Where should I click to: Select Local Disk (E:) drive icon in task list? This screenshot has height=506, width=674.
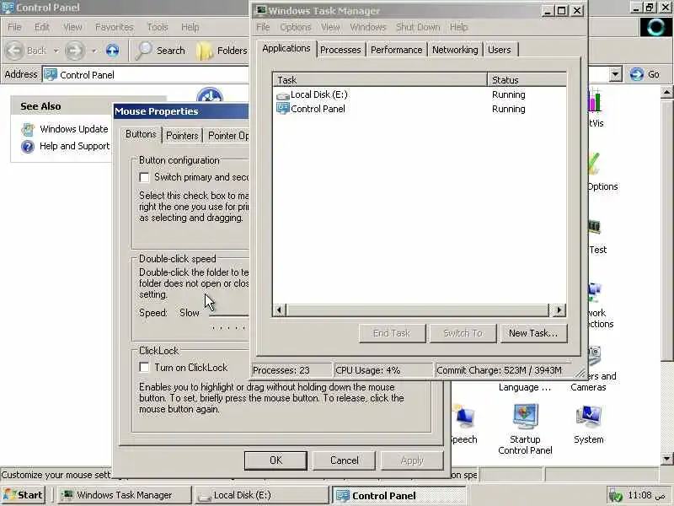283,95
